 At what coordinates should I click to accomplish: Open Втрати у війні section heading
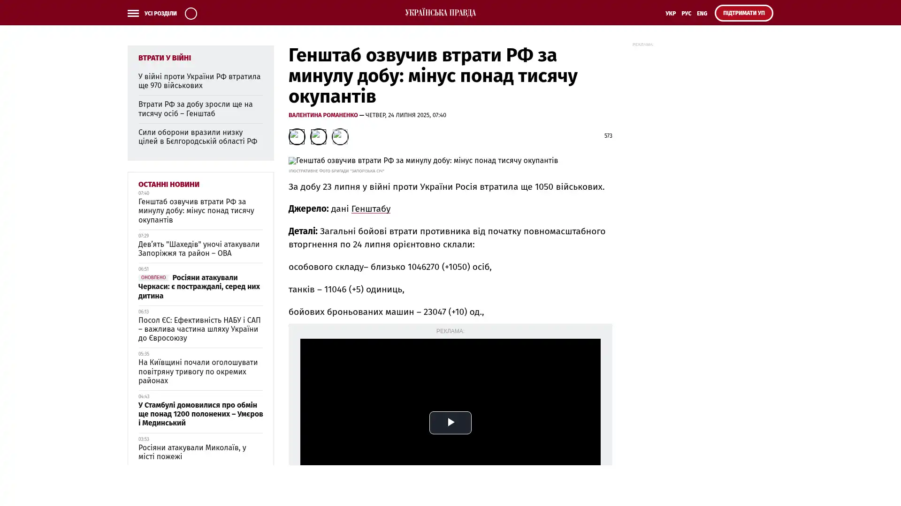[x=164, y=58]
